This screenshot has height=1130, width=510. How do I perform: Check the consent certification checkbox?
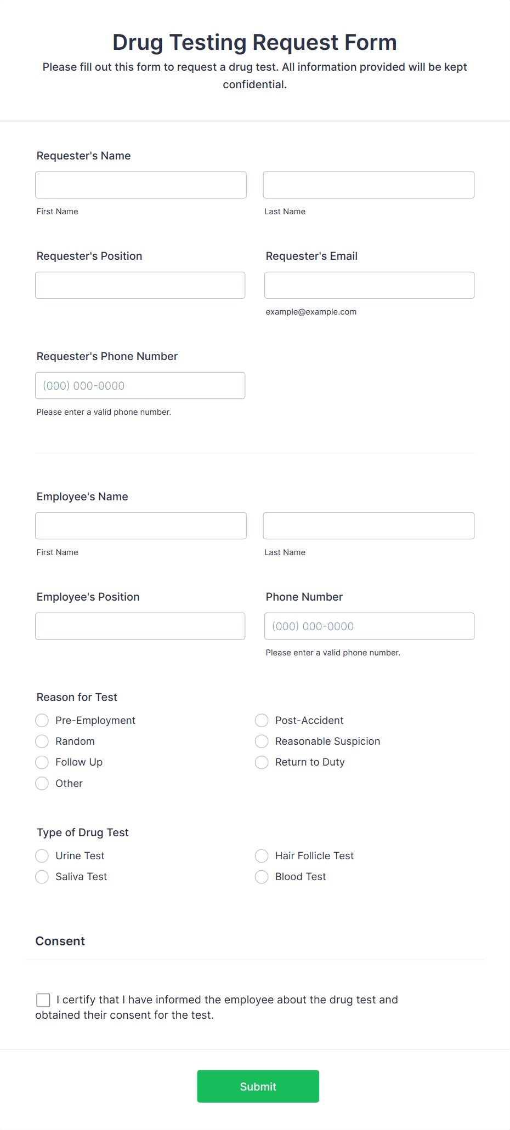(x=43, y=1000)
